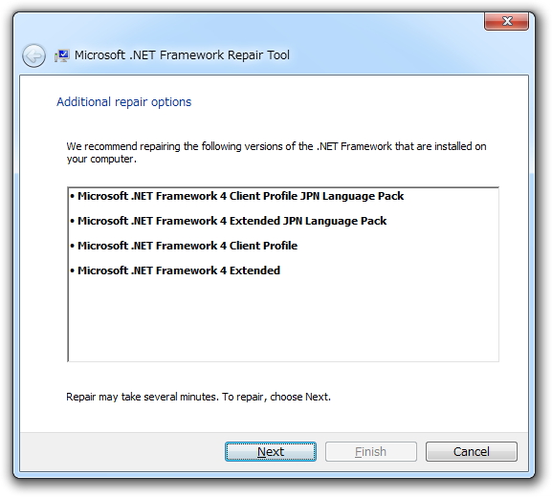The image size is (552, 497).
Task: Click the .NET Repair Tool title icon
Action: tap(62, 55)
